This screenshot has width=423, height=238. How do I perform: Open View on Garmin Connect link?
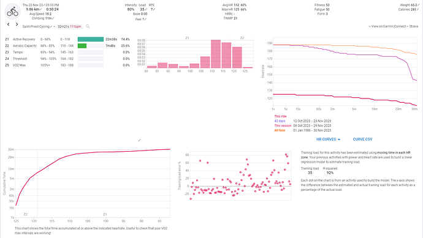tap(389, 26)
